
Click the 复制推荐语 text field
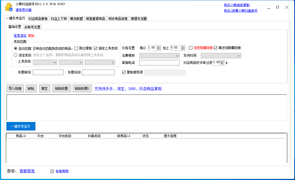(x=165, y=72)
